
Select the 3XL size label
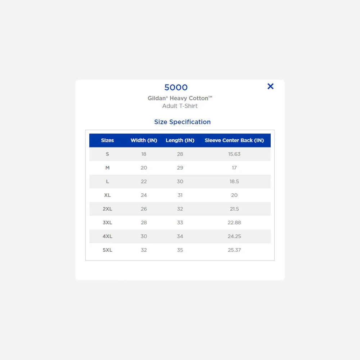107,222
